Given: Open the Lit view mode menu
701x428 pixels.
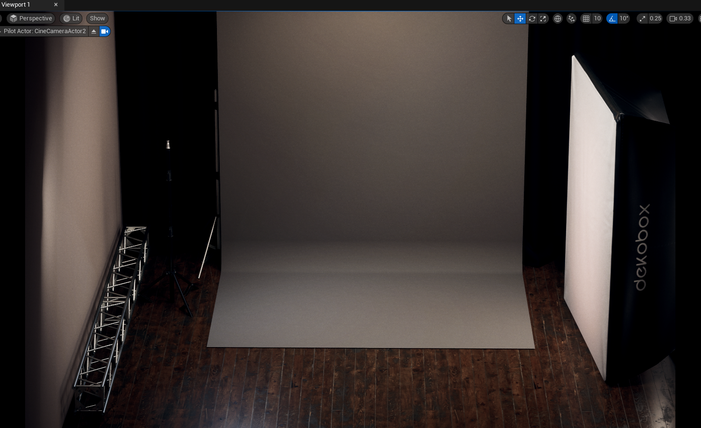Looking at the screenshot, I should tap(72, 18).
